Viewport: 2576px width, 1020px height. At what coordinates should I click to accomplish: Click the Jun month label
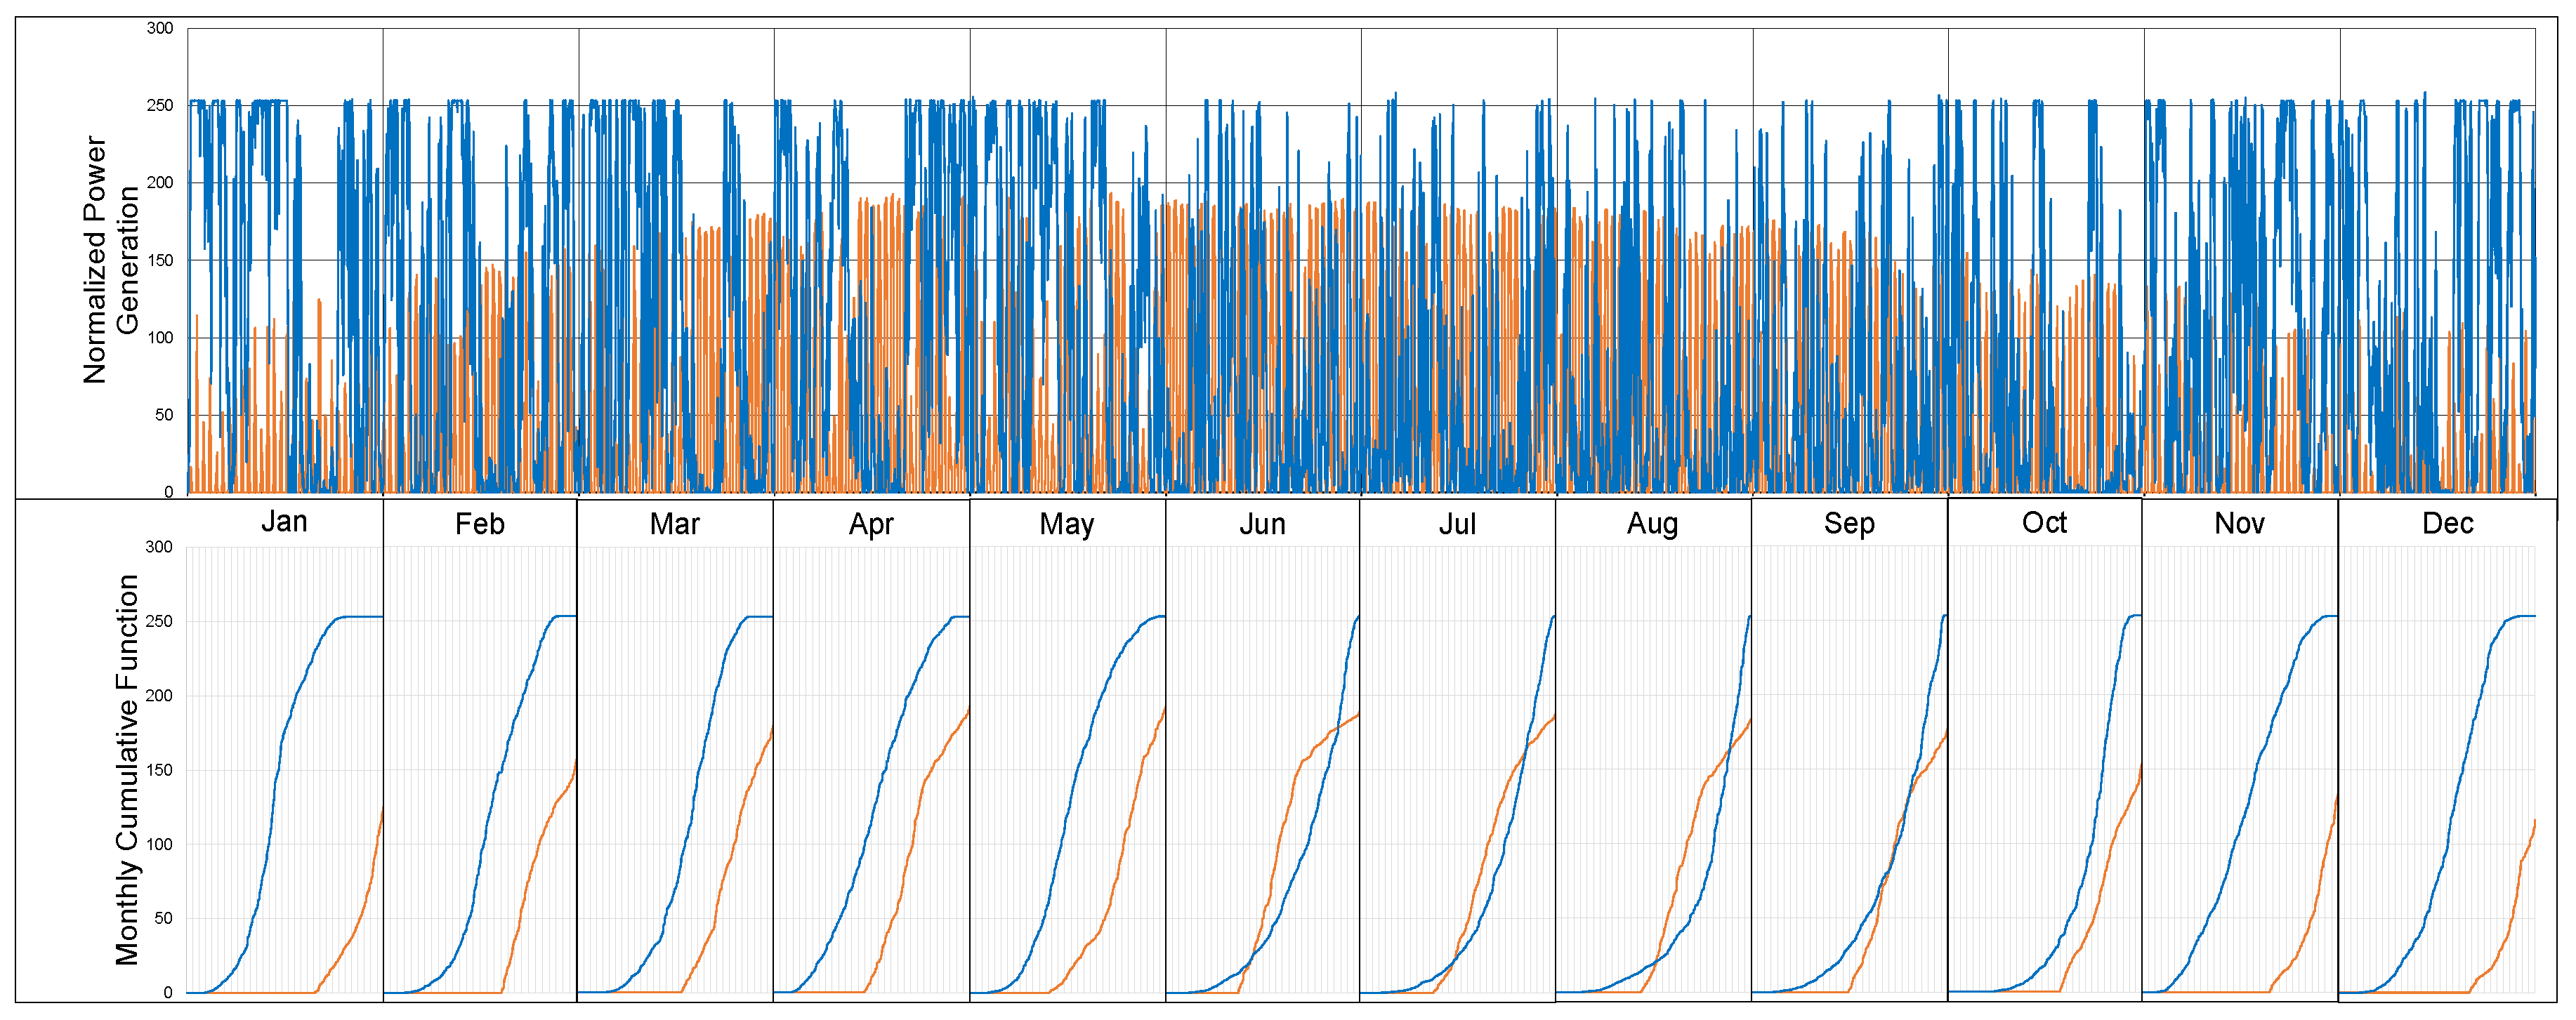click(x=1262, y=524)
